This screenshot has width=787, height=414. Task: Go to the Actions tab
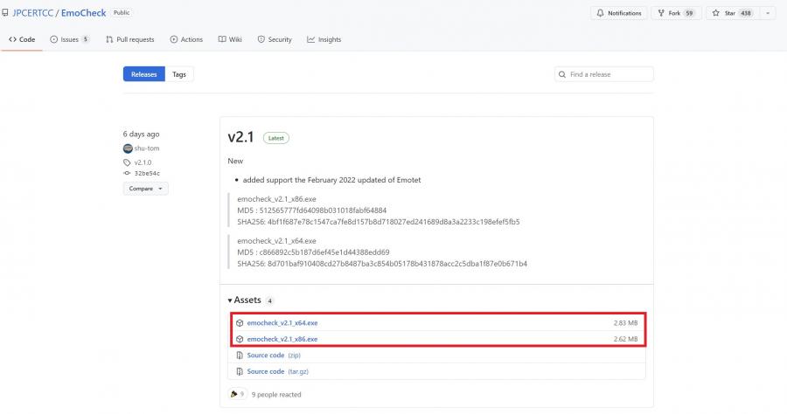click(186, 39)
